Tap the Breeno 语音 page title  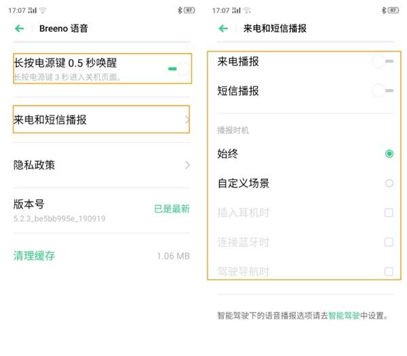tap(64, 29)
